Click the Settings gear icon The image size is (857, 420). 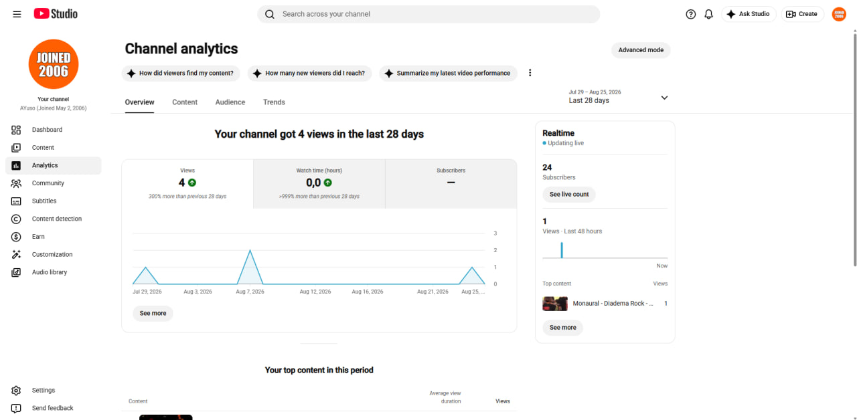[x=17, y=391]
